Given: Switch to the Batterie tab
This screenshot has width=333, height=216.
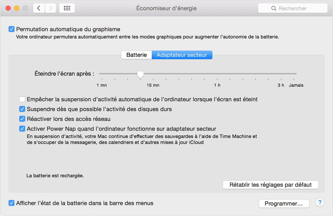Looking at the screenshot, I should (x=137, y=55).
